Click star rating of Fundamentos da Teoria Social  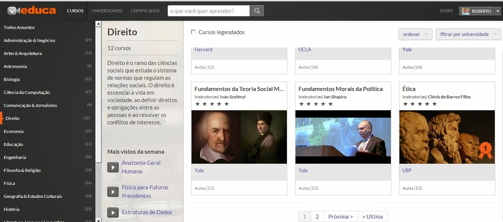pos(212,104)
